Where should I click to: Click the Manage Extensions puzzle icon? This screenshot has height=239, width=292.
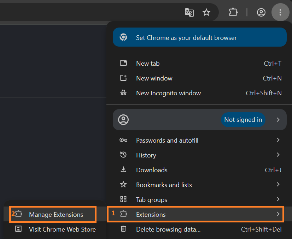[x=18, y=214]
